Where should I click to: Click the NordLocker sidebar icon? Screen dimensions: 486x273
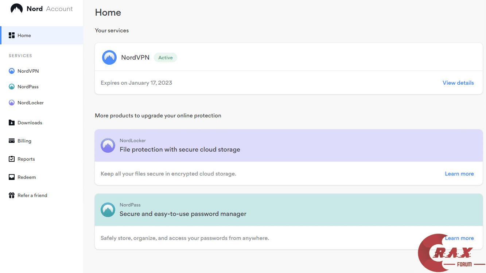coord(12,103)
